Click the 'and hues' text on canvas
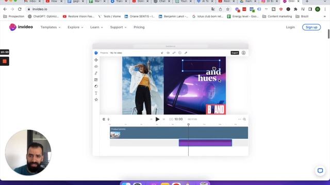 [209, 75]
